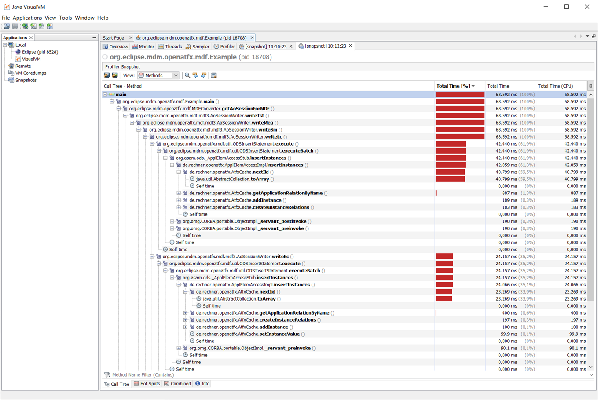Screen dimensions: 598x400
Task: Close the snapshot 10:10:23 tab
Action: pos(291,47)
